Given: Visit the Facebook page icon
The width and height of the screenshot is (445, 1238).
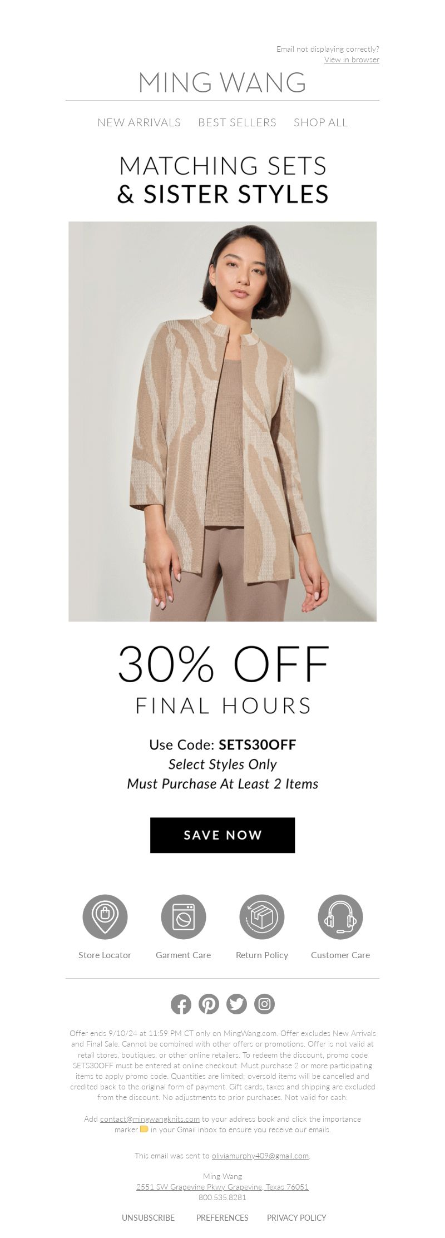Looking at the screenshot, I should [x=181, y=1004].
